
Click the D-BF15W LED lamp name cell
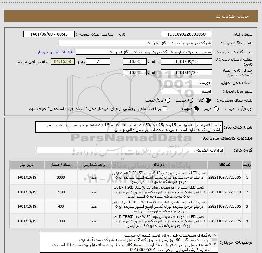click(159, 206)
